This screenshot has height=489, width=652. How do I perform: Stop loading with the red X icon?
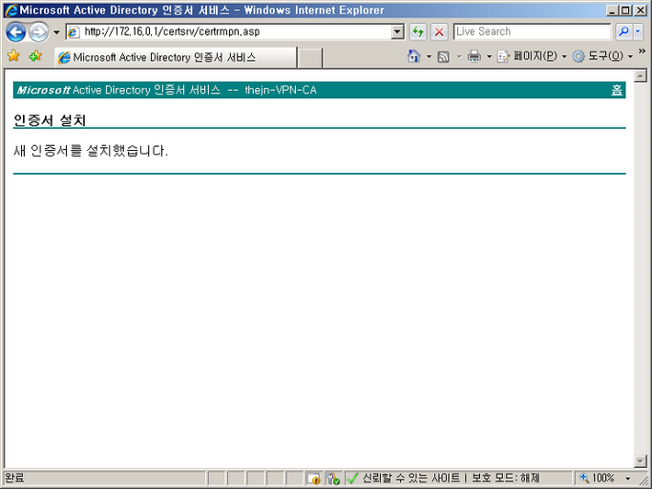439,32
